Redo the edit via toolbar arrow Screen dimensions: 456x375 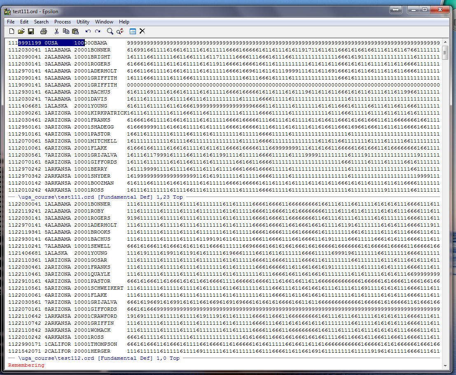click(98, 31)
